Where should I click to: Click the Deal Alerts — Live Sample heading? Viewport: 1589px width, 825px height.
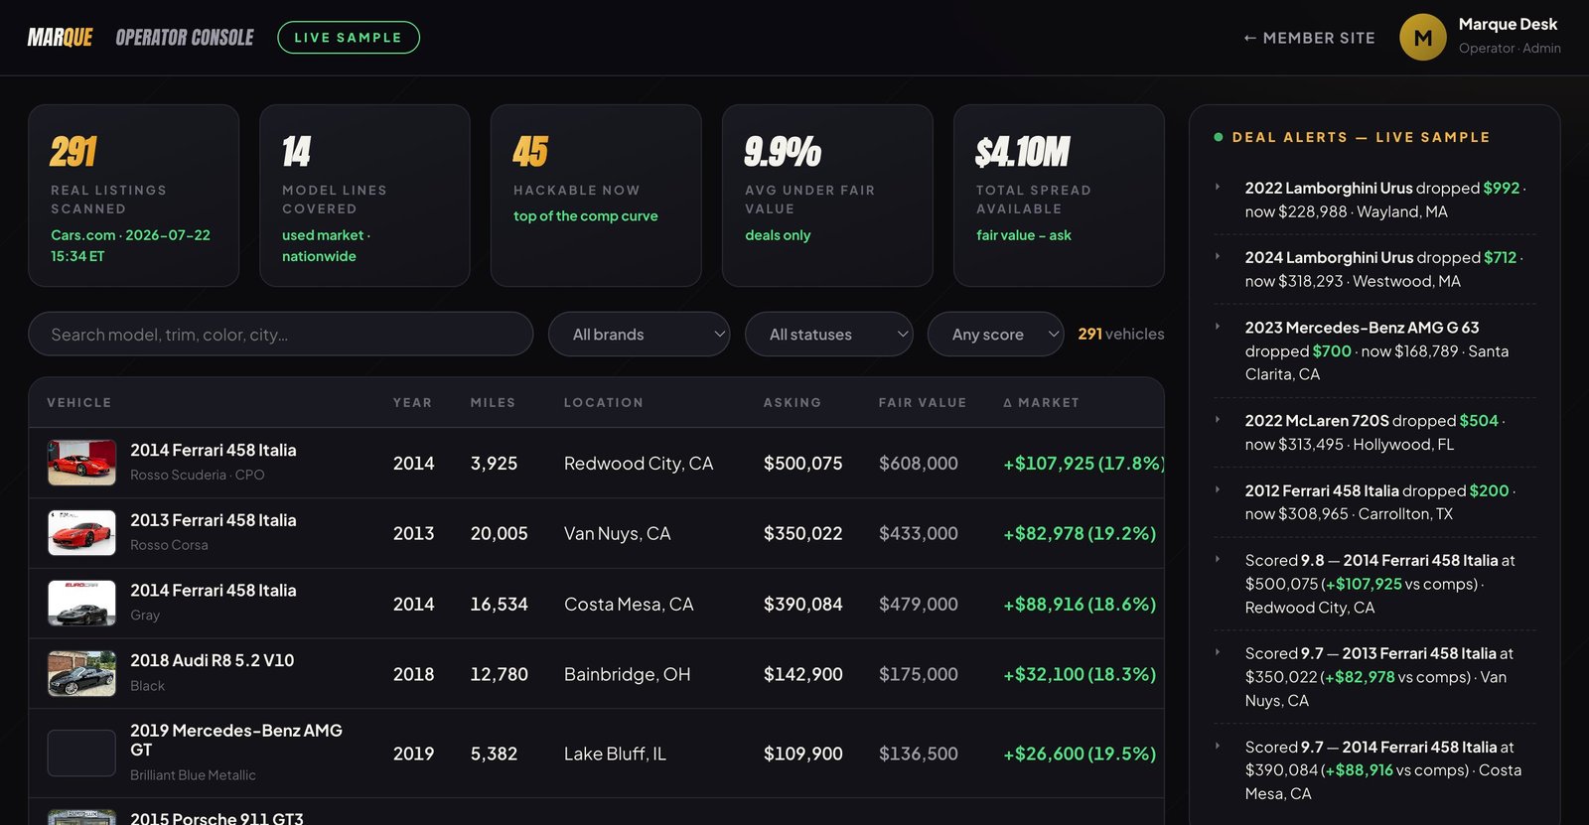coord(1362,138)
